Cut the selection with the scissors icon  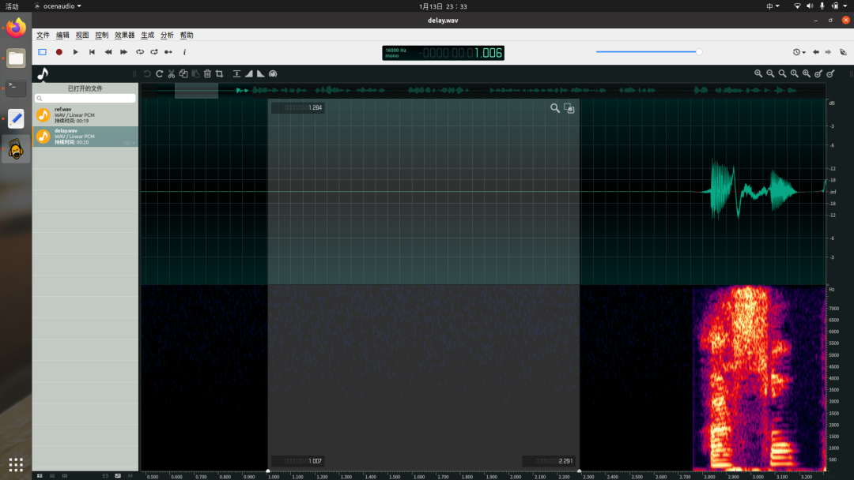tap(171, 74)
